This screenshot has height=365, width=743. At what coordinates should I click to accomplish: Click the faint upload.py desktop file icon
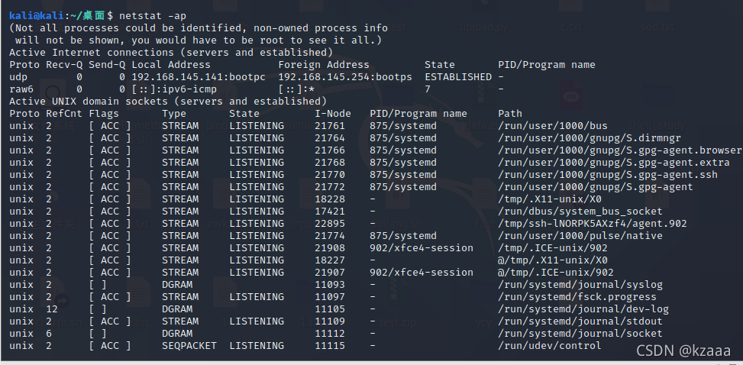click(x=483, y=19)
